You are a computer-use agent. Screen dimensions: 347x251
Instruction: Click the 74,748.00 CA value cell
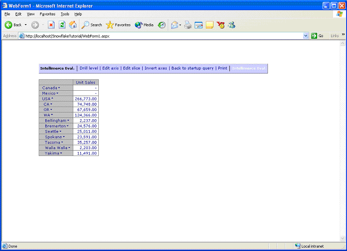(x=86, y=104)
